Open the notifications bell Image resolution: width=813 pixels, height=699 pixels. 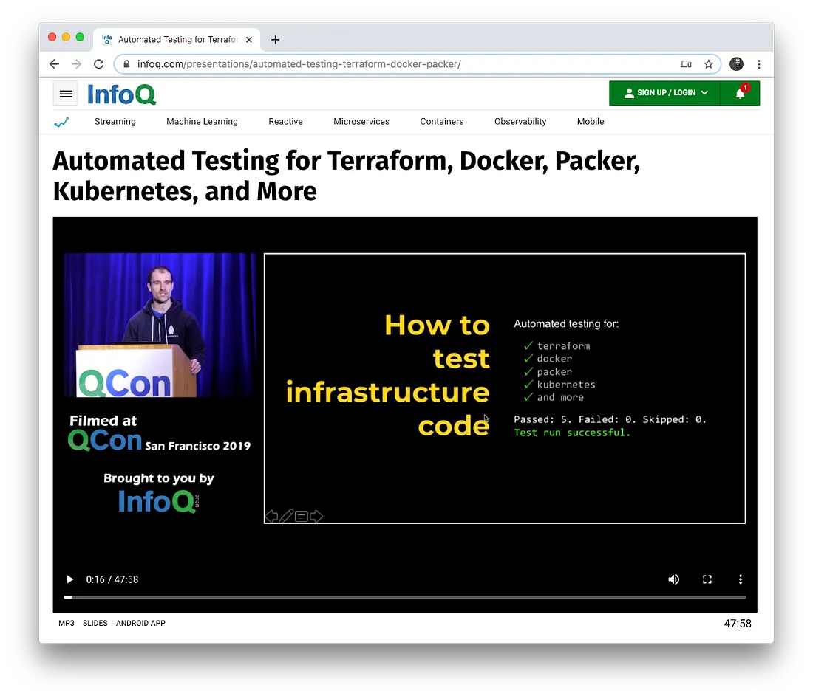click(740, 93)
